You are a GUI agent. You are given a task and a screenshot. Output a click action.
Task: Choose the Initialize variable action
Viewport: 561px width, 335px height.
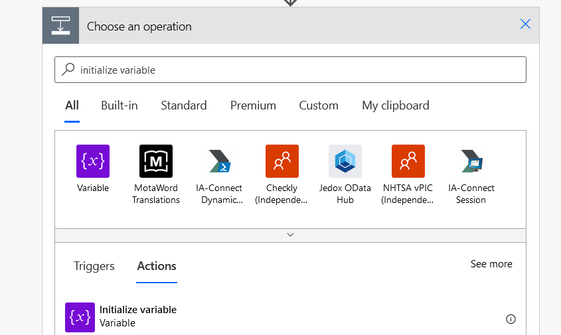click(138, 316)
